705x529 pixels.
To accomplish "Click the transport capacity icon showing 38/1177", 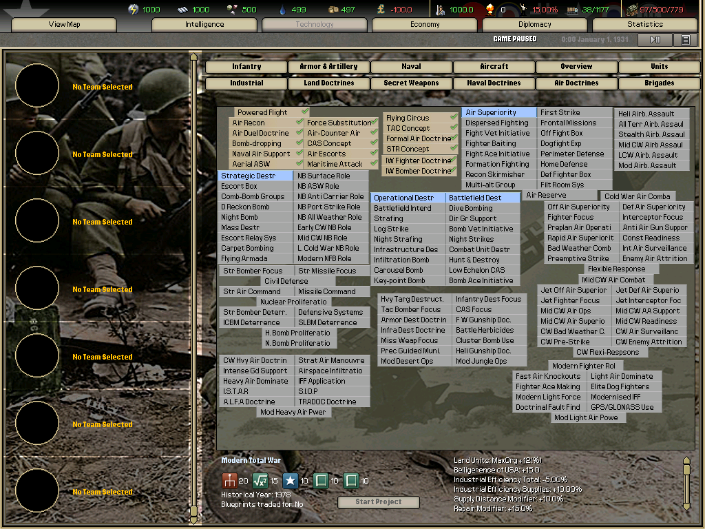I will [571, 9].
